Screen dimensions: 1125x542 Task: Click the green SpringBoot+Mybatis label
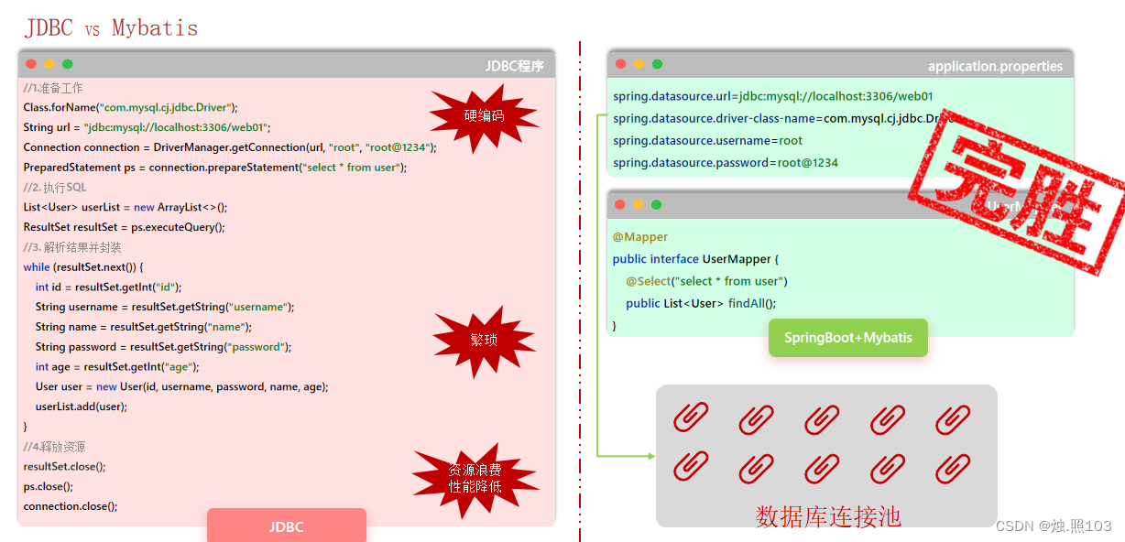pyautogui.click(x=848, y=338)
